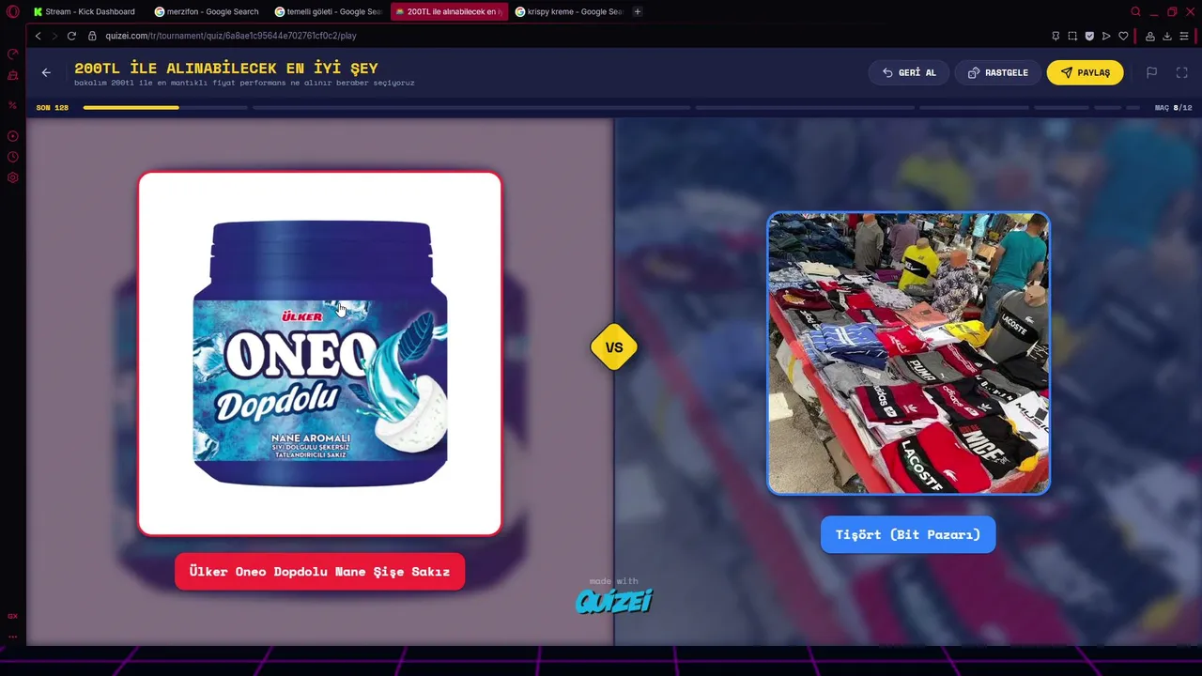Switch to the temelli göleti Google Search tab
The width and height of the screenshot is (1202, 676).
pyautogui.click(x=328, y=12)
